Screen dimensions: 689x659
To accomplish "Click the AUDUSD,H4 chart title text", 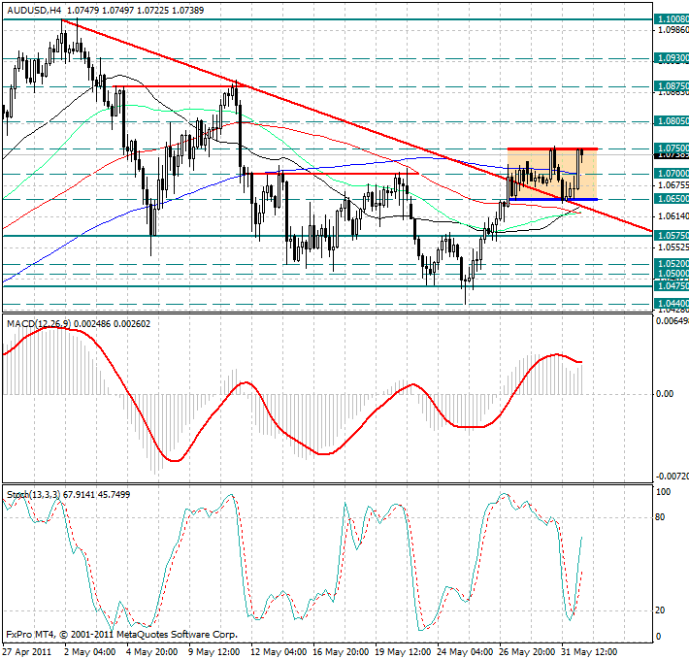I will [33, 10].
